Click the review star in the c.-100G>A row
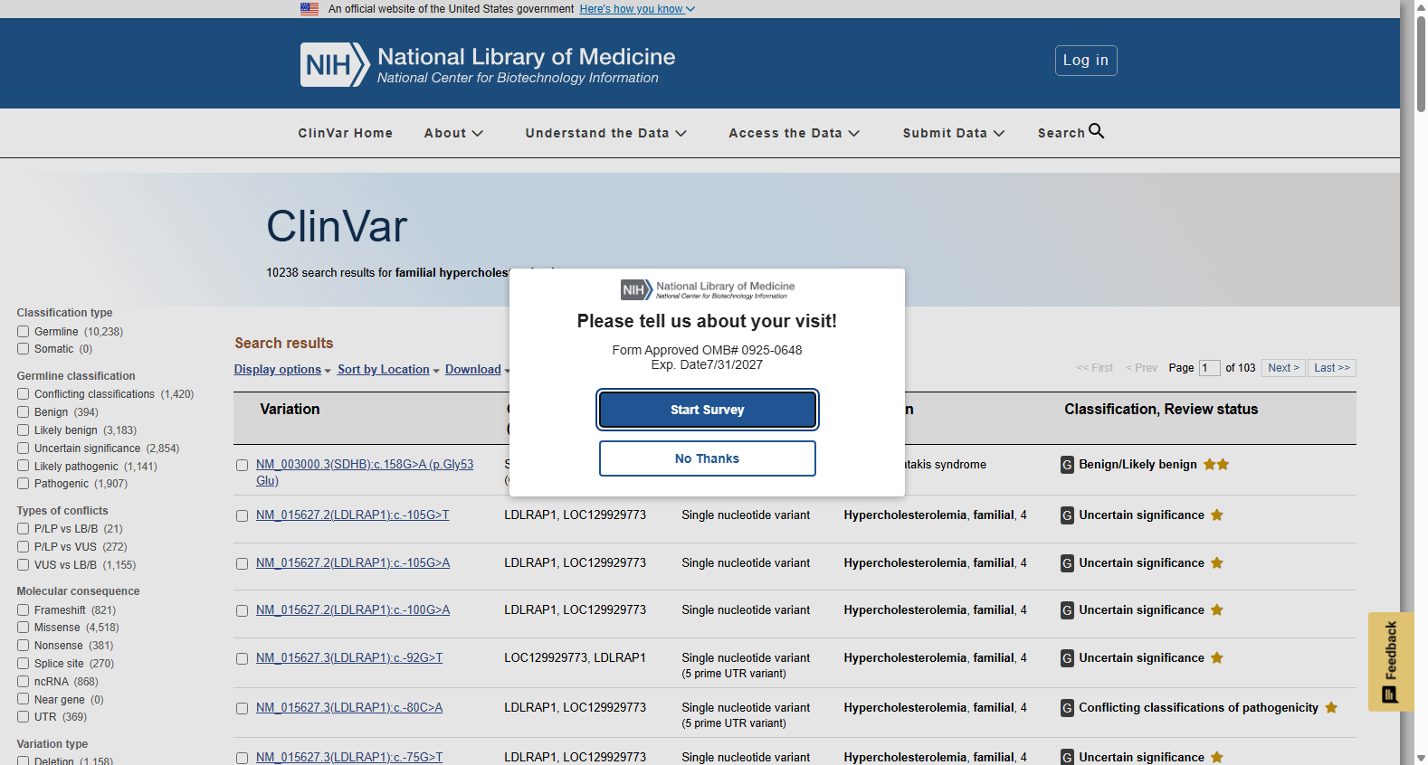1428x765 pixels. coord(1217,610)
